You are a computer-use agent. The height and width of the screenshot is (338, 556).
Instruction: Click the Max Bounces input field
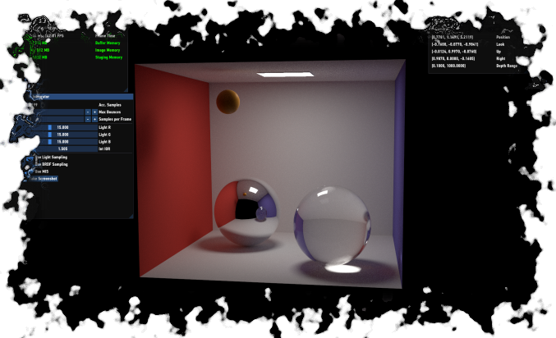57,112
